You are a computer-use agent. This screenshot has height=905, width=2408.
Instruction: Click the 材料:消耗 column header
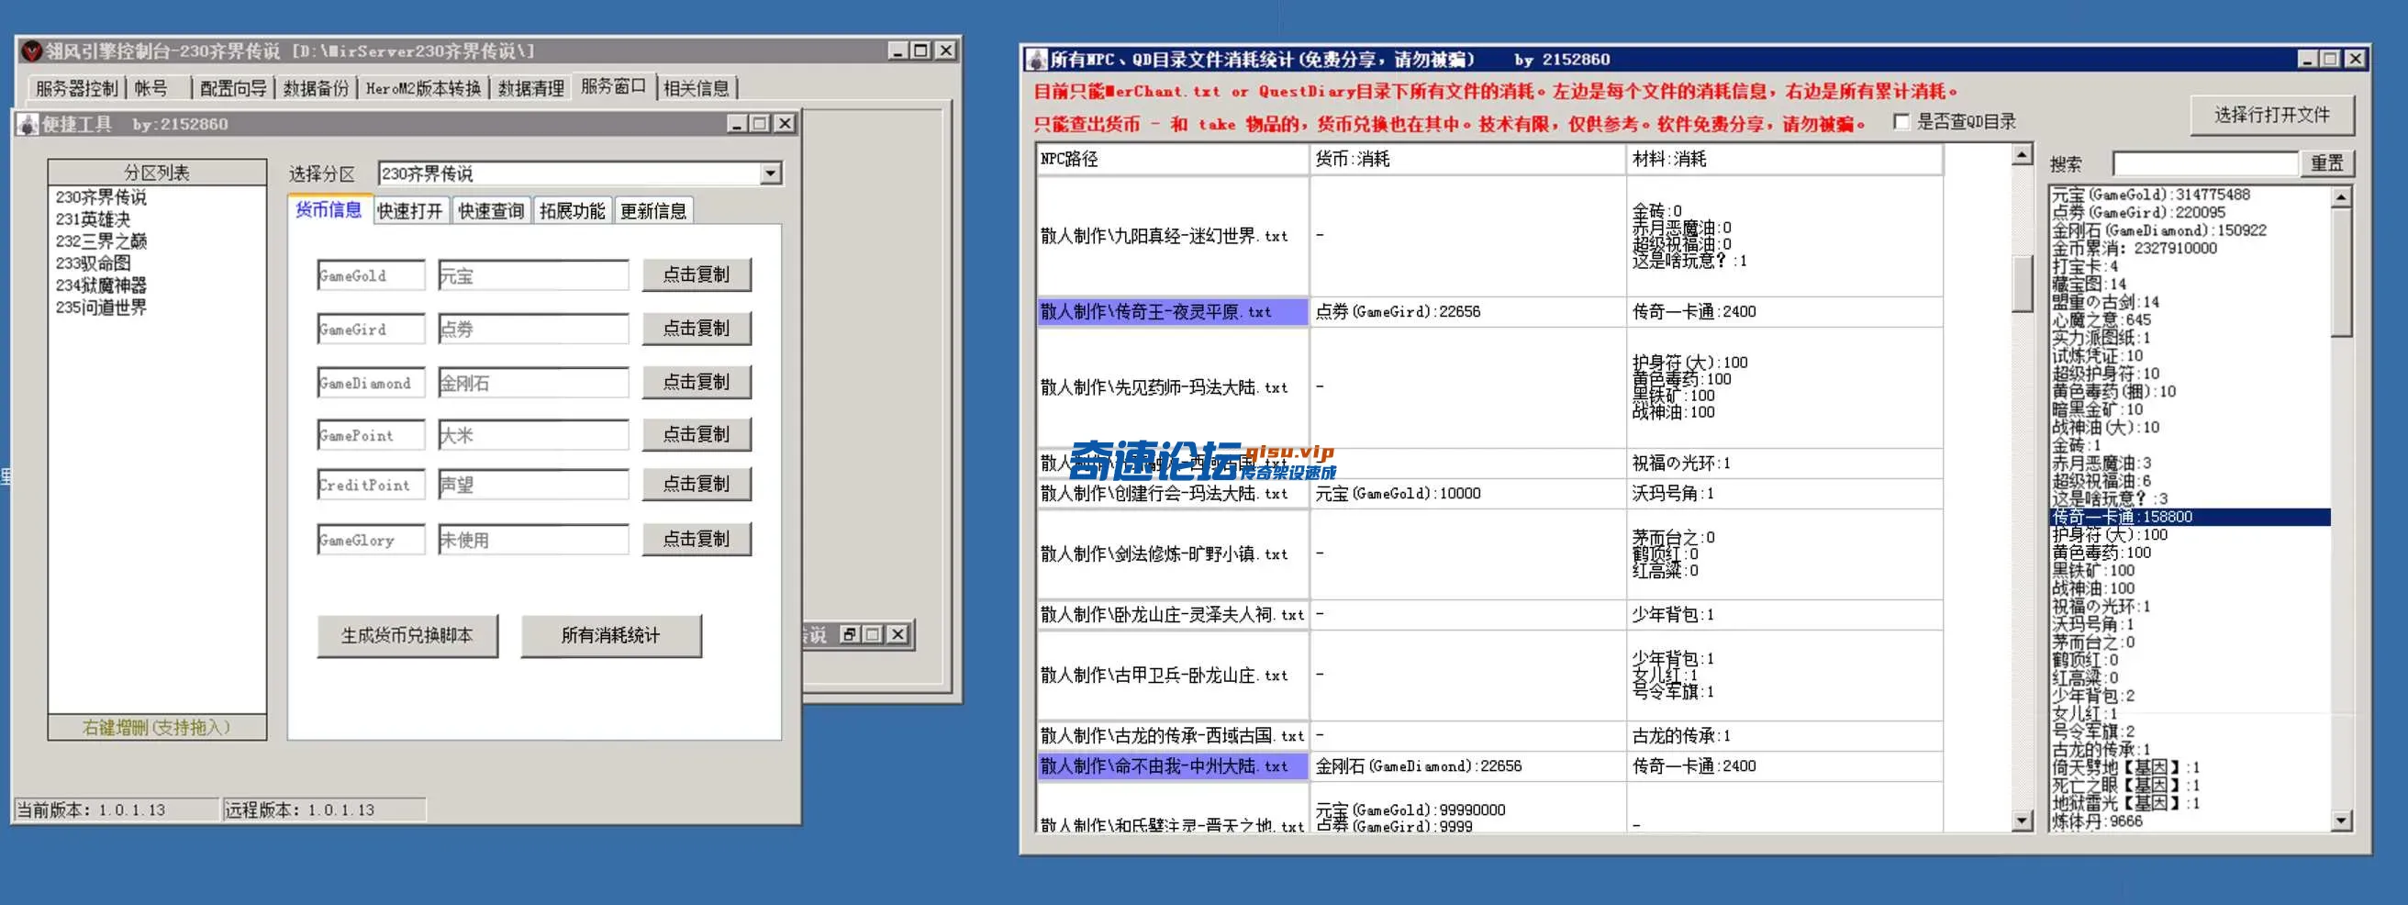point(1785,159)
